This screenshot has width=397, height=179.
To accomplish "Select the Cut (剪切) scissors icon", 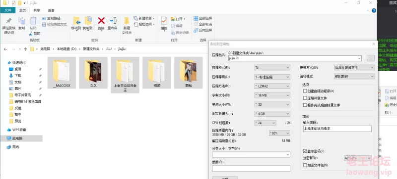I will (31, 34).
